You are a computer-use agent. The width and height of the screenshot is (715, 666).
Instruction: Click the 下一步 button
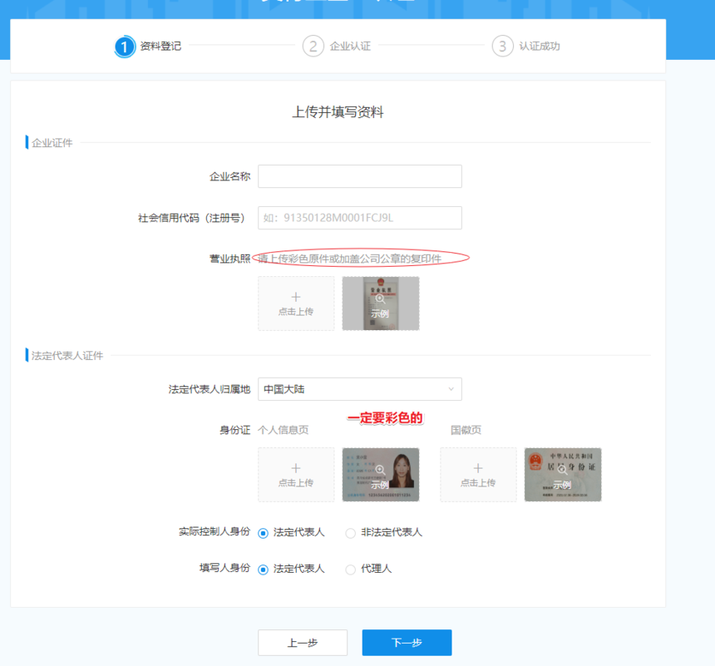(x=407, y=643)
